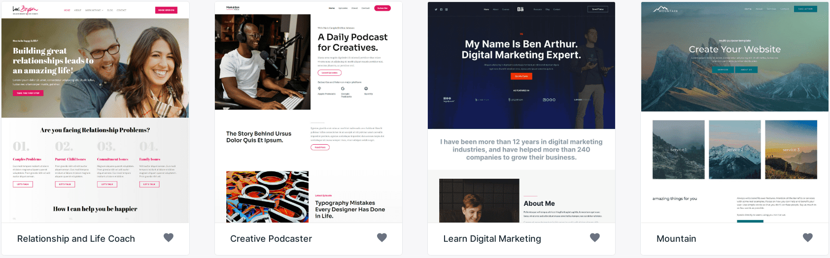Screen dimensions: 830x258
Task: Click heart icon for Learn Digital Marketing
Action: 595,237
